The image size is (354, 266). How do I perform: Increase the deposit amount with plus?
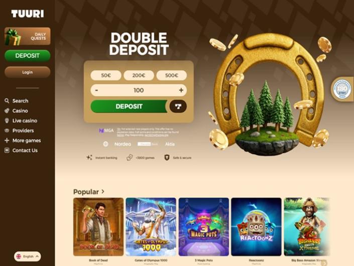(181, 90)
